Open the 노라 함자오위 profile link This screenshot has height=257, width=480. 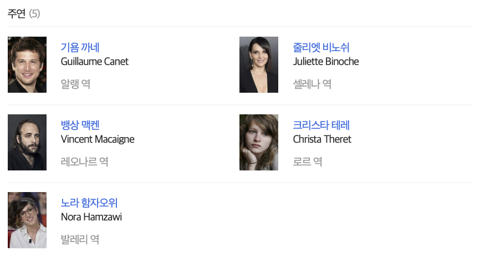(x=89, y=203)
